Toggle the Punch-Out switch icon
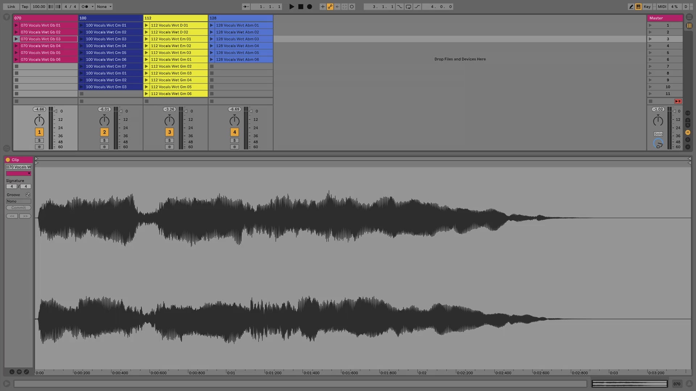The width and height of the screenshot is (696, 391). 417,7
